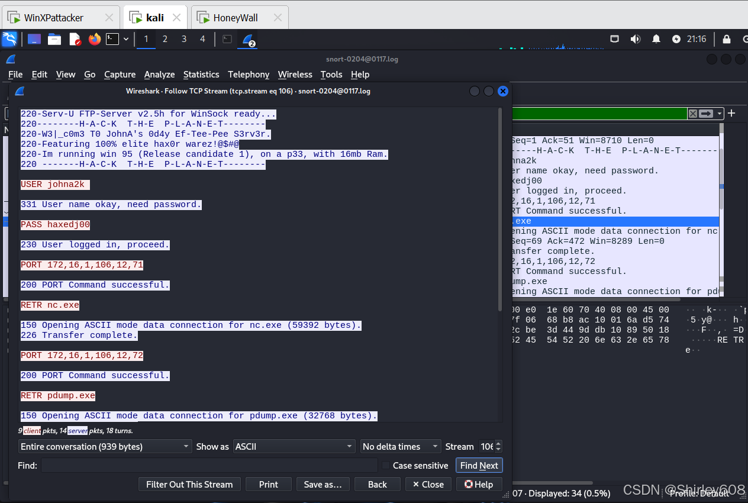
Task: Switch to the WinXPattacker VM tab
Action: click(x=54, y=18)
